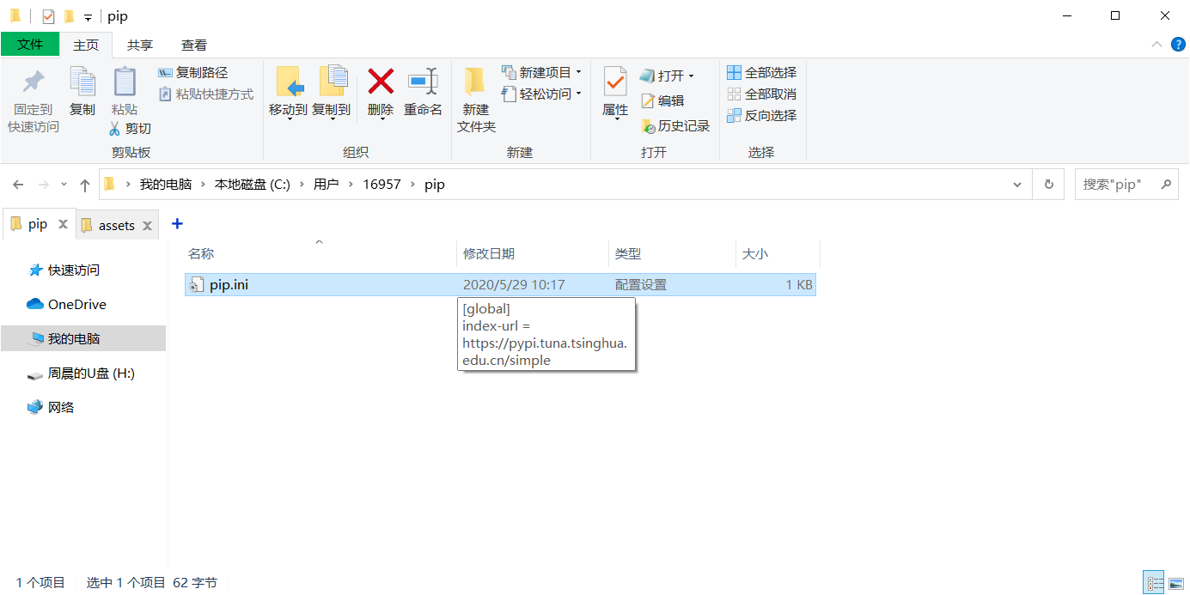Click 历史记录 history command

[x=675, y=126]
